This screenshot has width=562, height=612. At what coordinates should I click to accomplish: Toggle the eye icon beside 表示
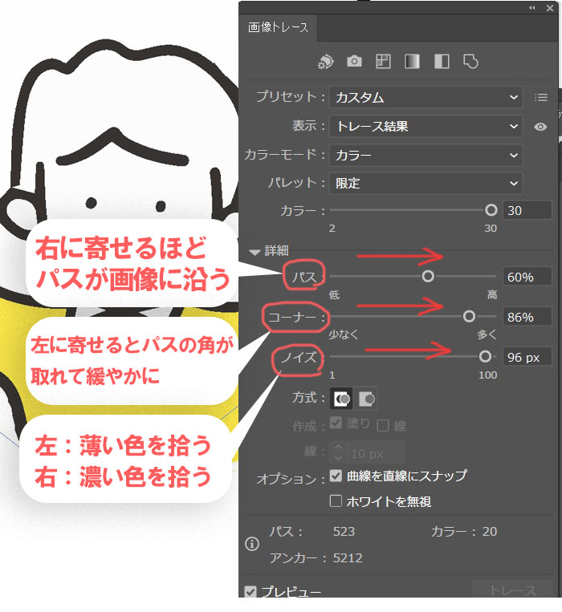pyautogui.click(x=540, y=127)
